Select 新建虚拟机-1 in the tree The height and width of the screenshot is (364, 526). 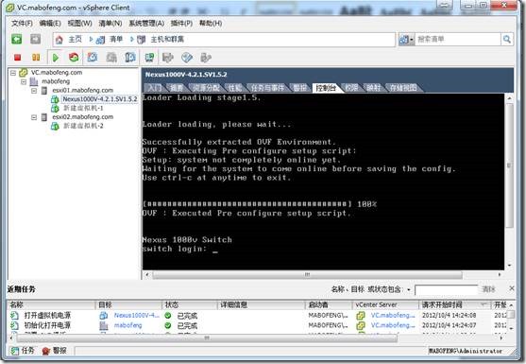pos(83,108)
